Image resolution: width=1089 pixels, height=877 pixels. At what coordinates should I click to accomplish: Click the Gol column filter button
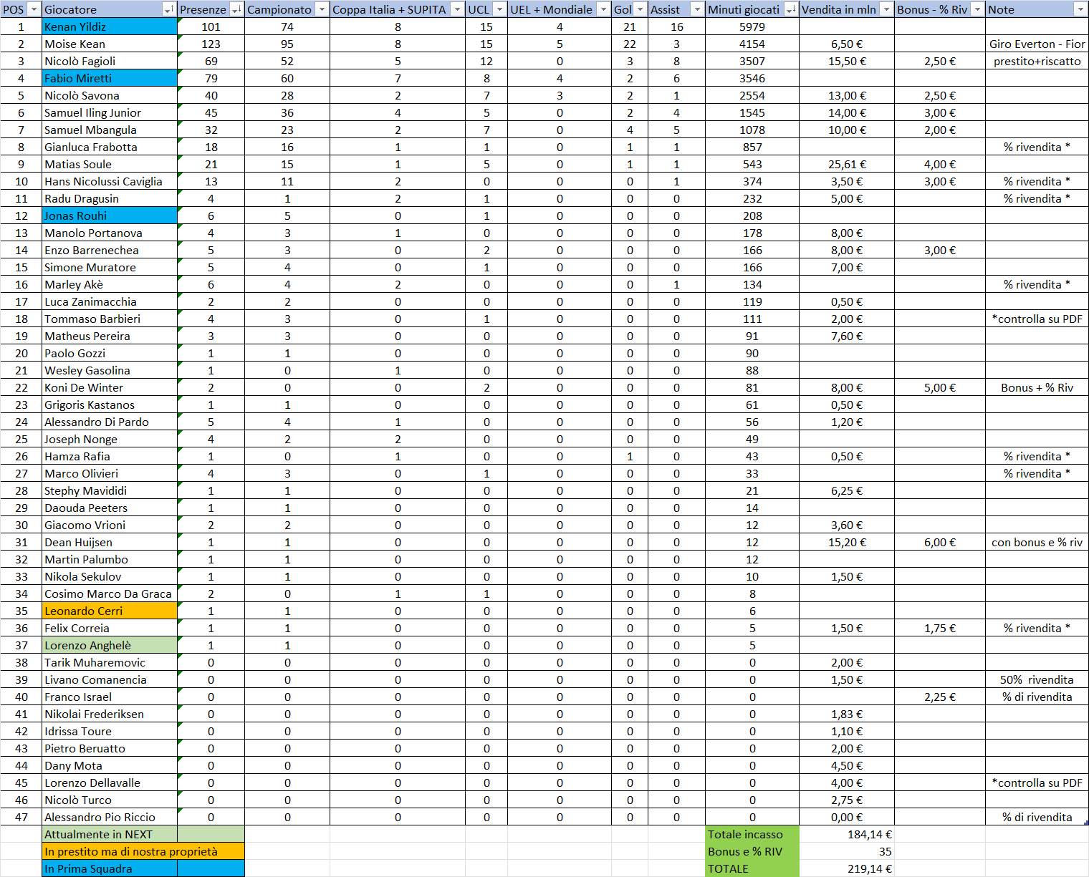point(640,9)
